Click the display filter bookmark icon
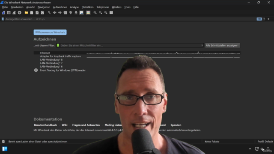The image size is (274, 154). 3,19
